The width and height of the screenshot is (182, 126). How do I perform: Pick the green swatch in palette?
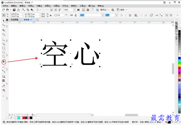click(x=179, y=63)
